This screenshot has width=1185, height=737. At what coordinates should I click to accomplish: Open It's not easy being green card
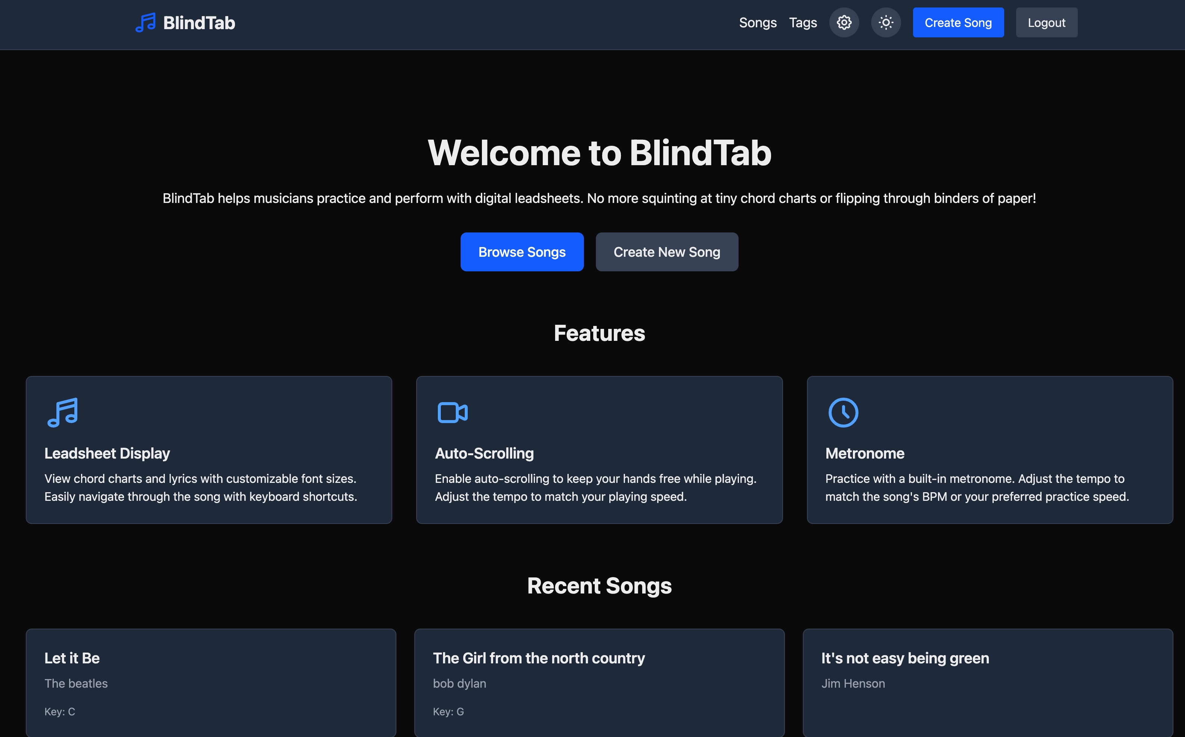click(x=988, y=683)
